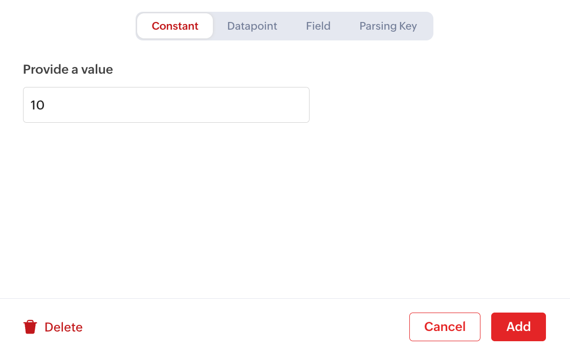The height and width of the screenshot is (354, 570).
Task: Remove item using the red trash icon
Action: (30, 327)
